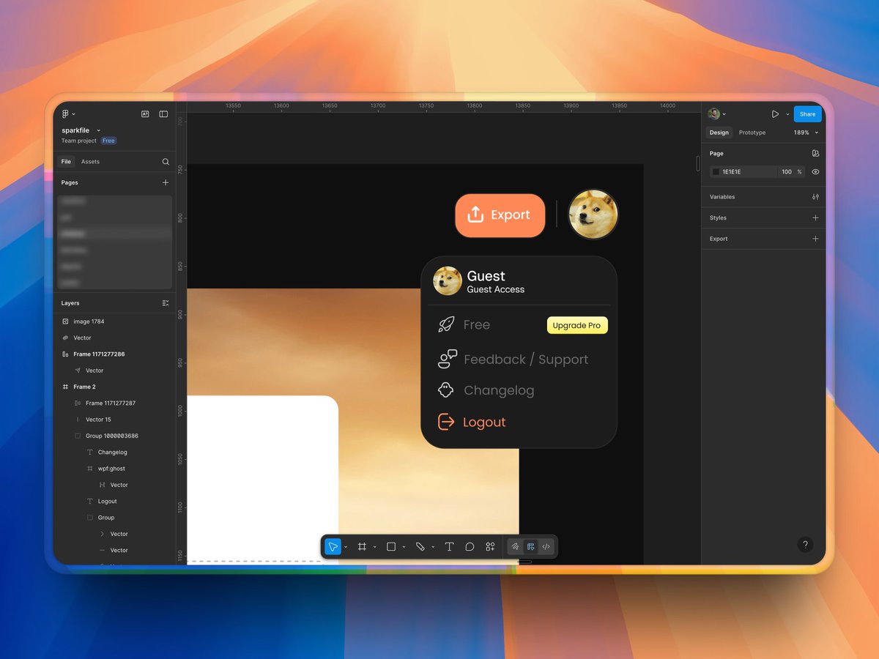Select the Frame tool
Image resolution: width=879 pixels, height=659 pixels.
pos(362,547)
